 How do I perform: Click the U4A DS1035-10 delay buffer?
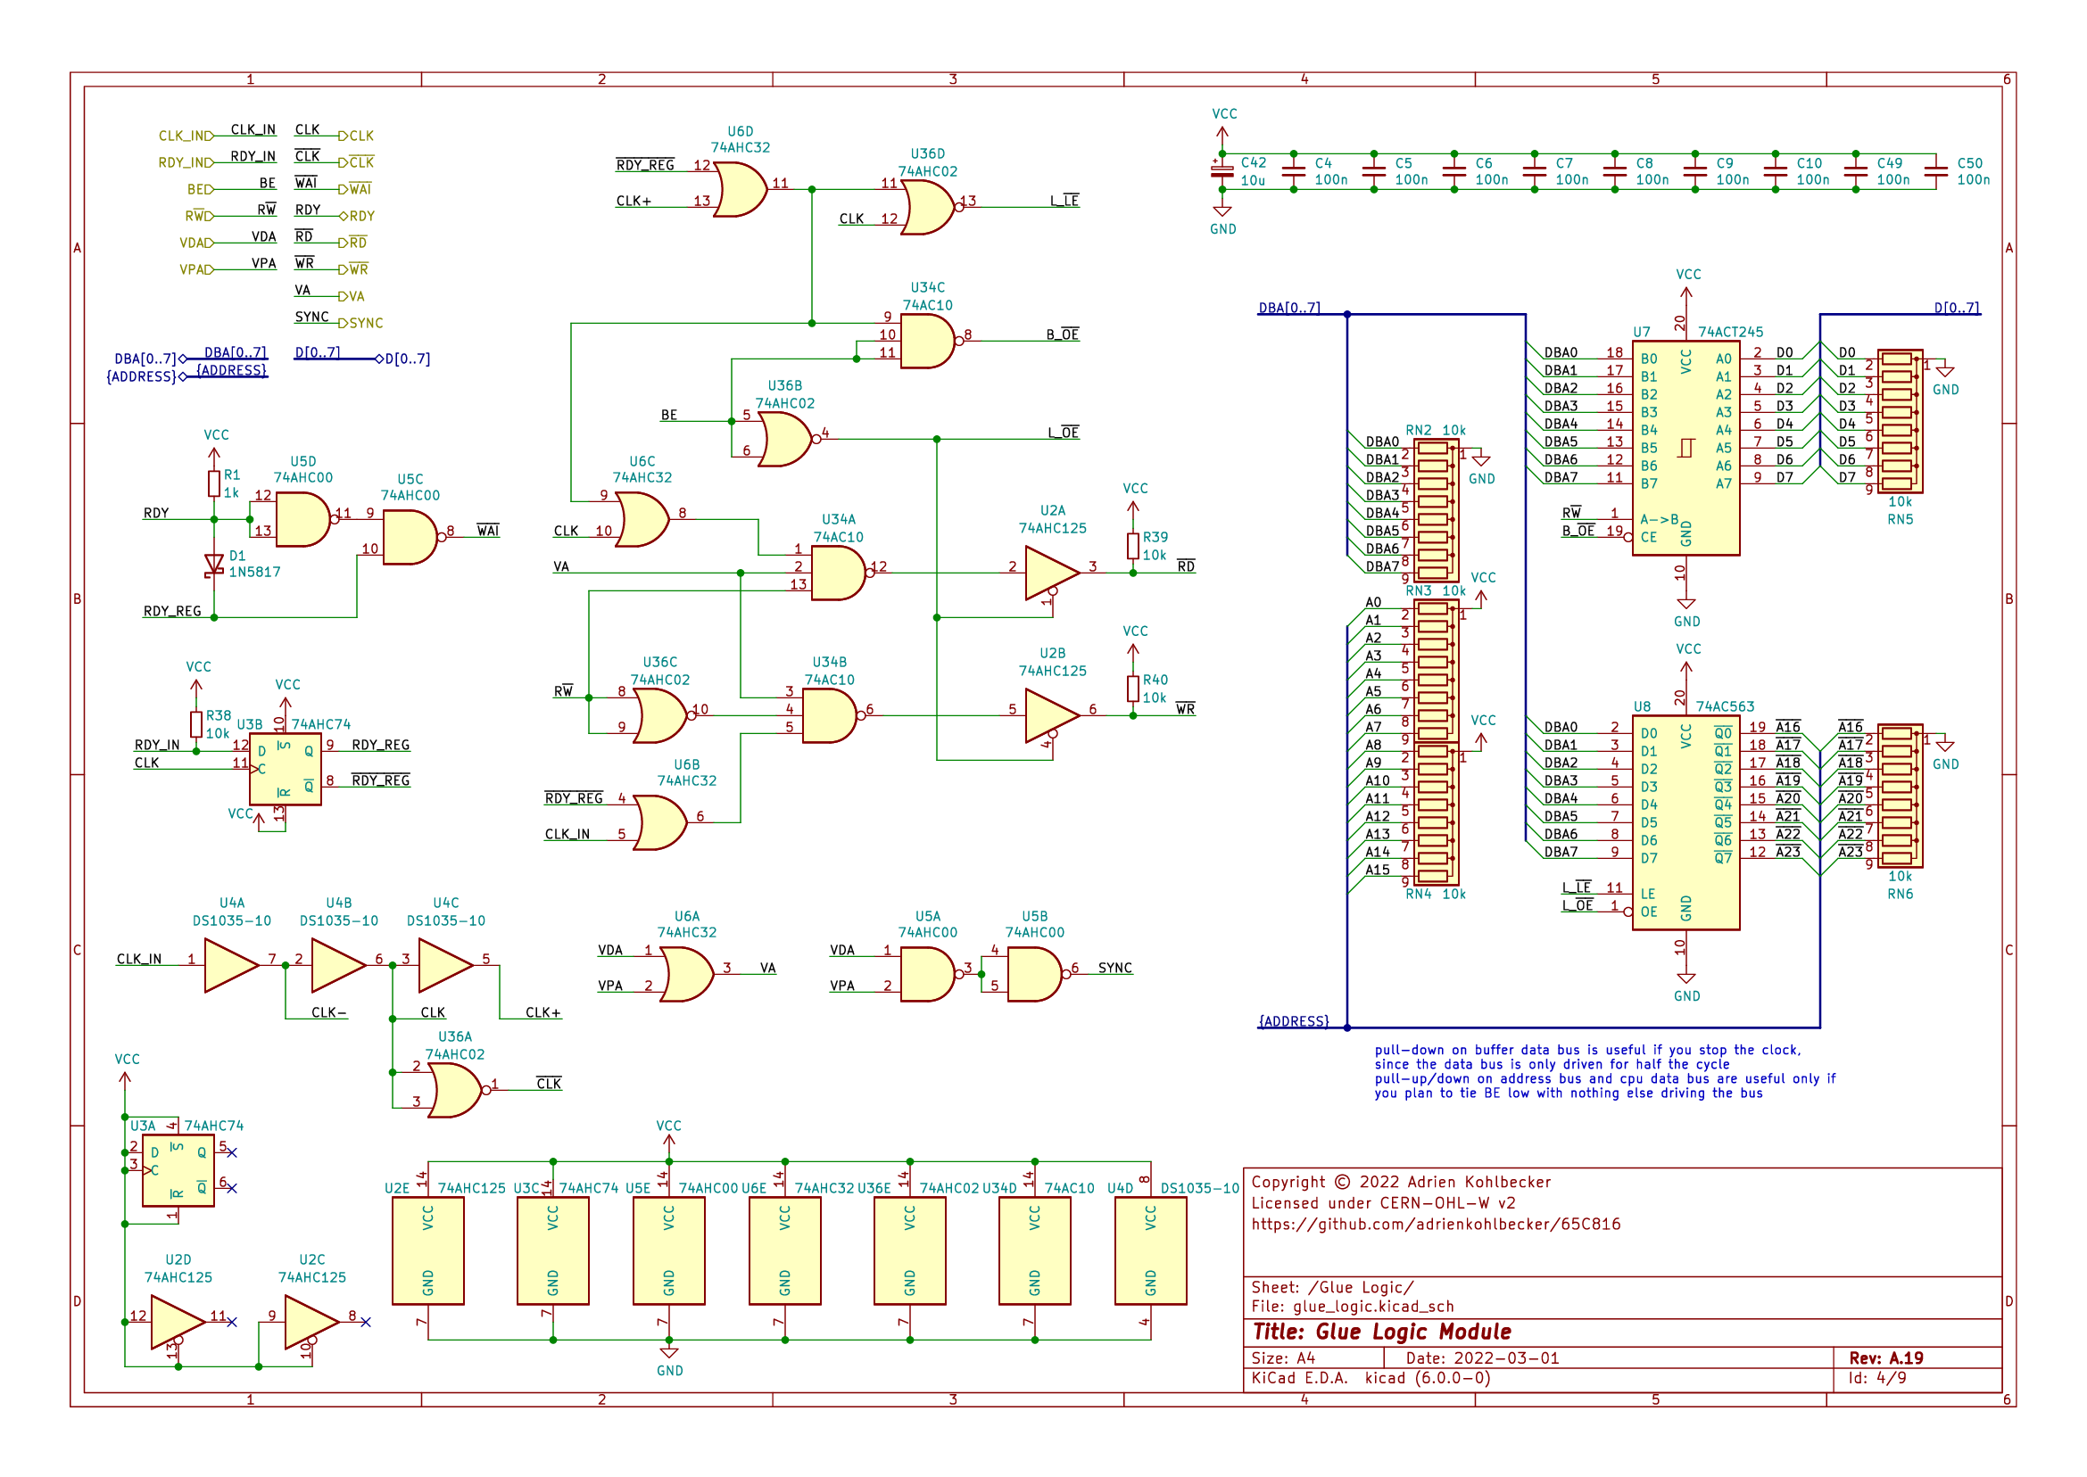pos(232,966)
